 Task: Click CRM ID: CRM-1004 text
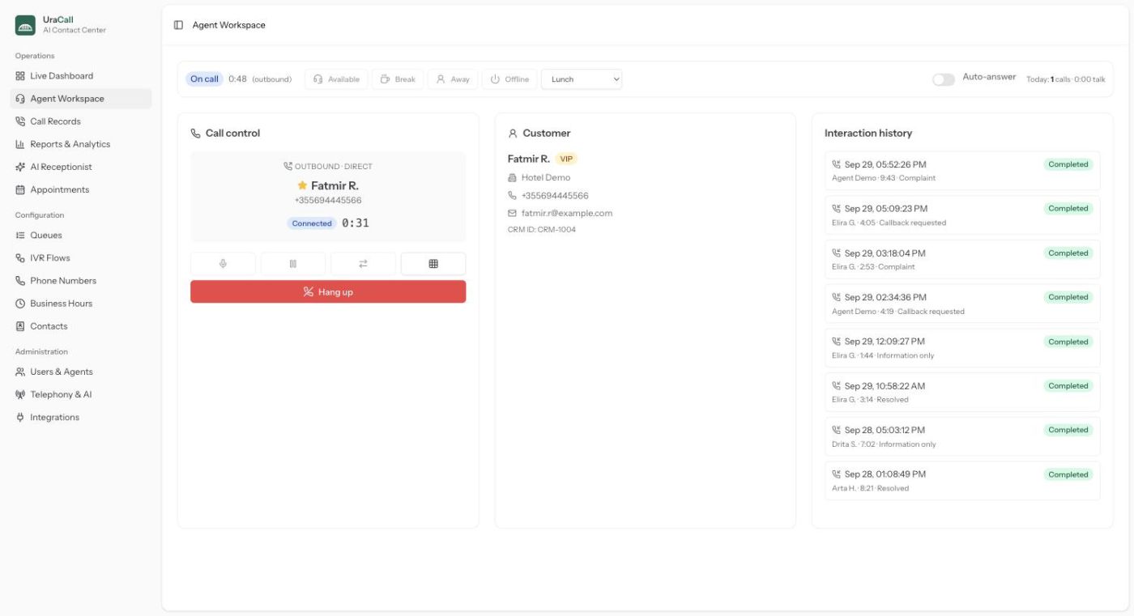point(542,229)
